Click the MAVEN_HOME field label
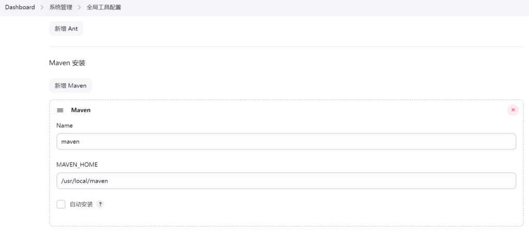The image size is (529, 231). (77, 165)
